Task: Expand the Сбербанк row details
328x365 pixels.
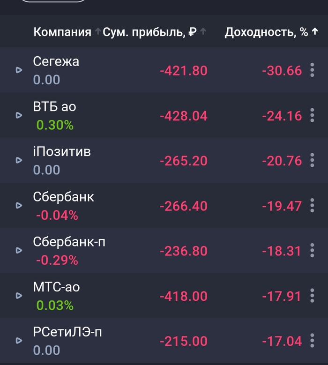Action: pyautogui.click(x=19, y=205)
